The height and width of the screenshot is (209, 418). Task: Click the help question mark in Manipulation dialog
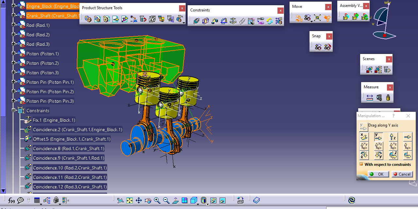pyautogui.click(x=393, y=116)
